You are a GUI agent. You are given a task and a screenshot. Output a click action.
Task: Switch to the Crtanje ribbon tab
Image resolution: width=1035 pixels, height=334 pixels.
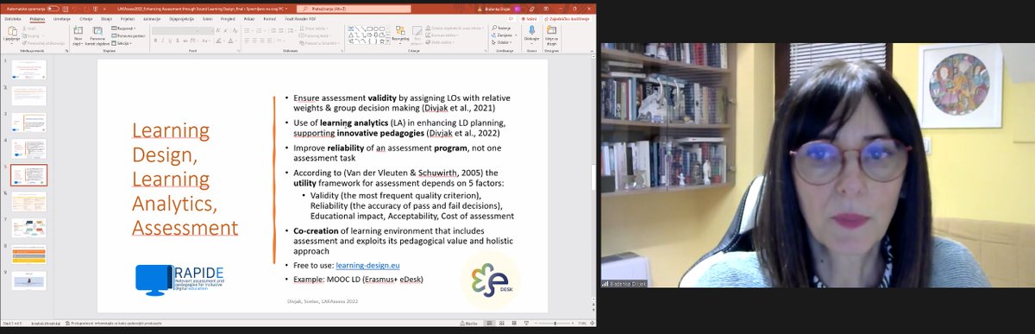click(x=86, y=19)
